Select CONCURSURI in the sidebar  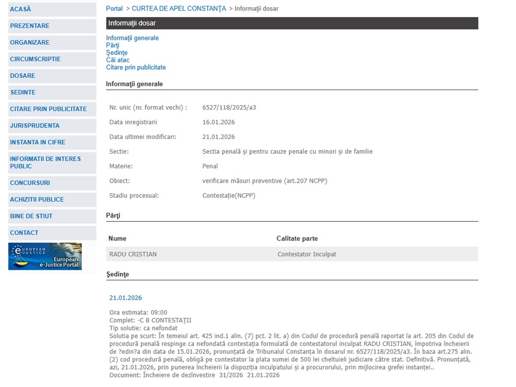click(52, 183)
